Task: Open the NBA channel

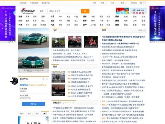Action: point(60,17)
